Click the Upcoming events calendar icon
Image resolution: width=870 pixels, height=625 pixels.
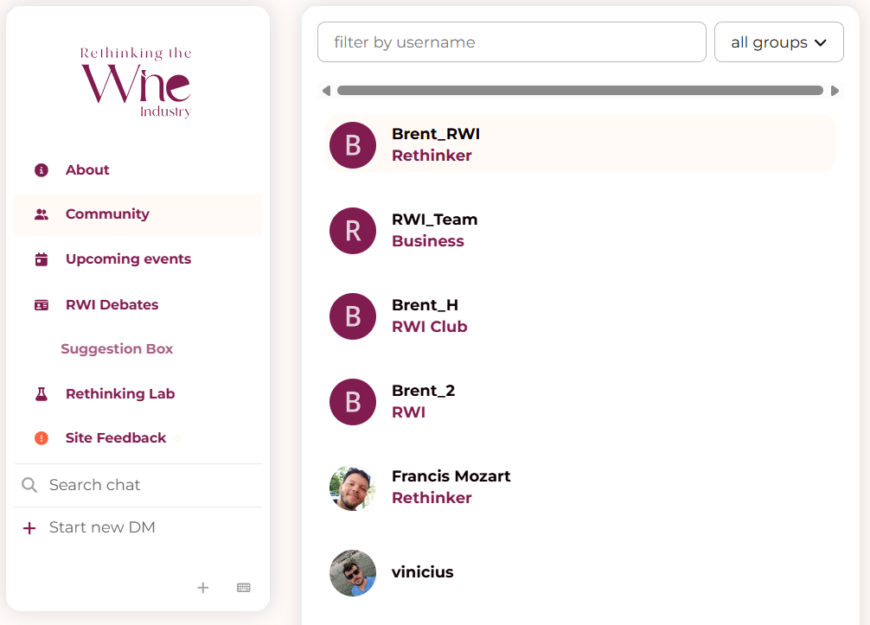pyautogui.click(x=42, y=259)
